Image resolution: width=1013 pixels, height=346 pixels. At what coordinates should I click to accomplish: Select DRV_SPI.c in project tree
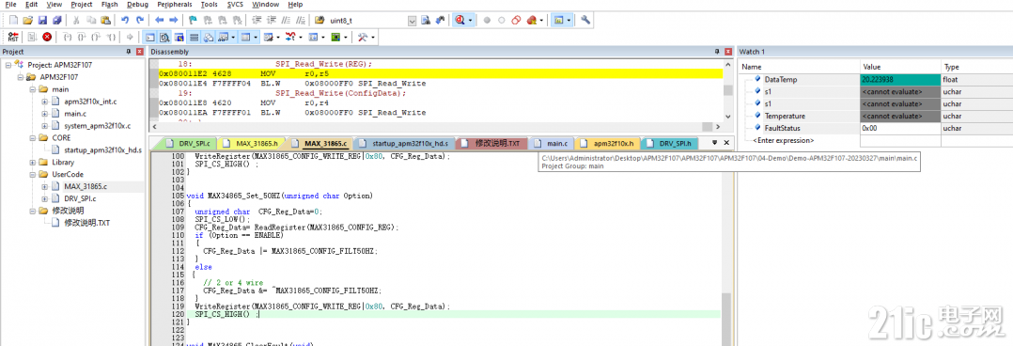(x=81, y=199)
